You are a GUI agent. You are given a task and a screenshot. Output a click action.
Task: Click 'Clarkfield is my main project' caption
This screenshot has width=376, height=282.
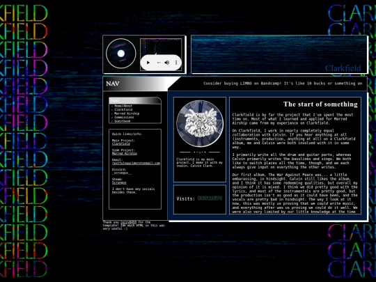200,162
